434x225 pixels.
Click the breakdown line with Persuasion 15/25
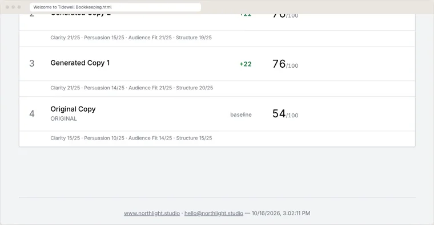pos(131,38)
